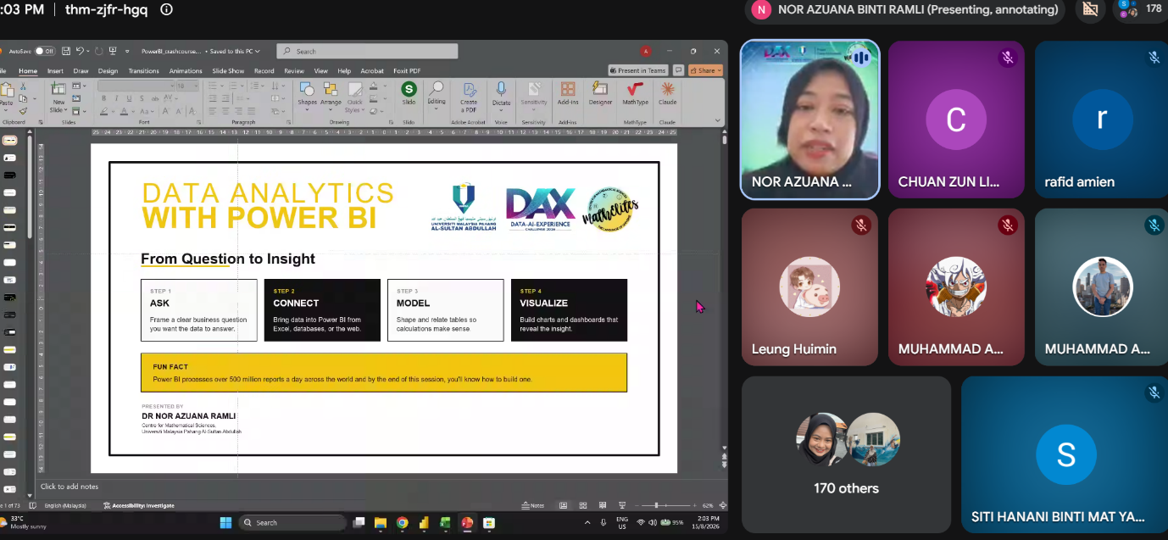Image resolution: width=1168 pixels, height=540 pixels.
Task: Open the Foxit PDF tab
Action: point(407,71)
